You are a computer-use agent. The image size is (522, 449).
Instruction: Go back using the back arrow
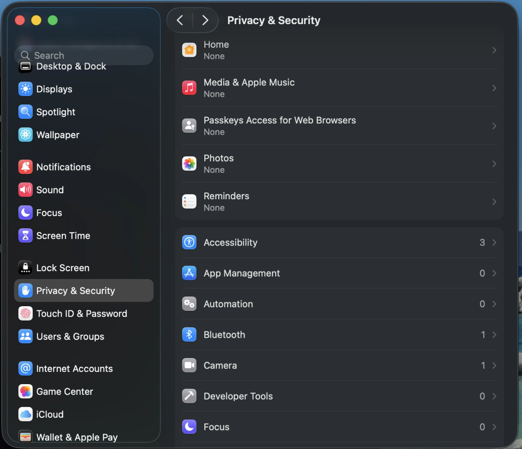[180, 20]
